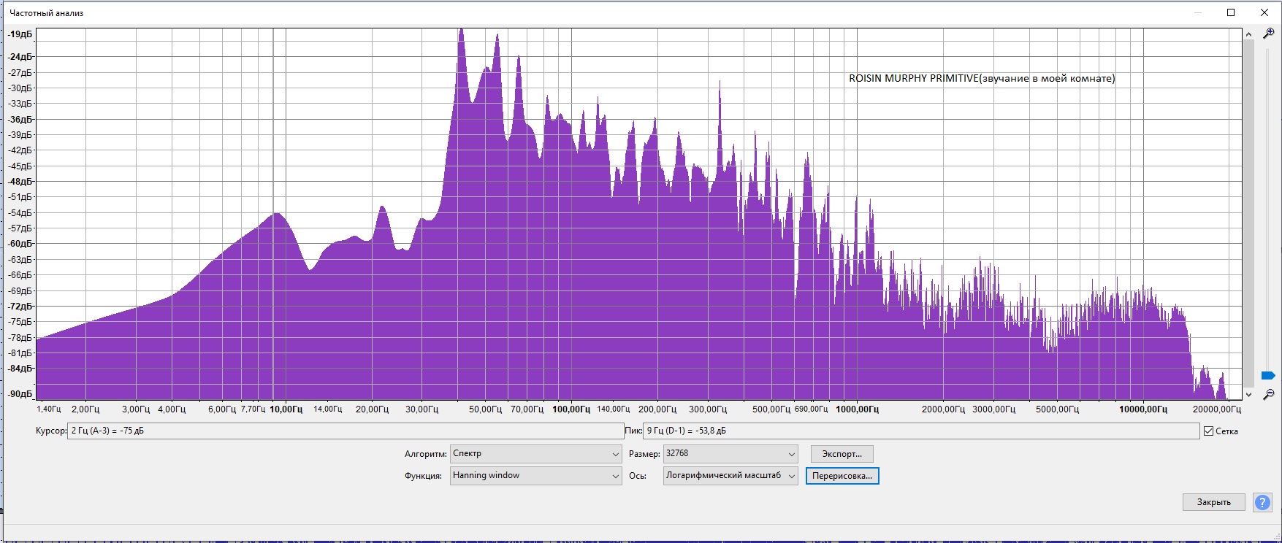Click the -72дБ level label
This screenshot has width=1282, height=543.
[20, 307]
